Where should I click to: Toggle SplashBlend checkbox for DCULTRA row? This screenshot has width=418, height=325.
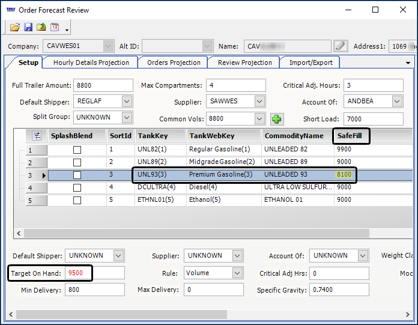click(77, 187)
